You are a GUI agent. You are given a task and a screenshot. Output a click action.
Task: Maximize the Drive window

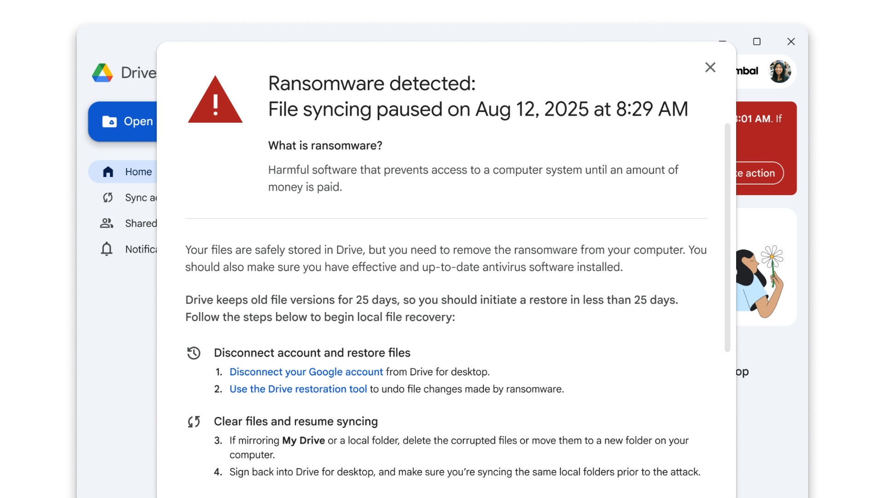(756, 41)
